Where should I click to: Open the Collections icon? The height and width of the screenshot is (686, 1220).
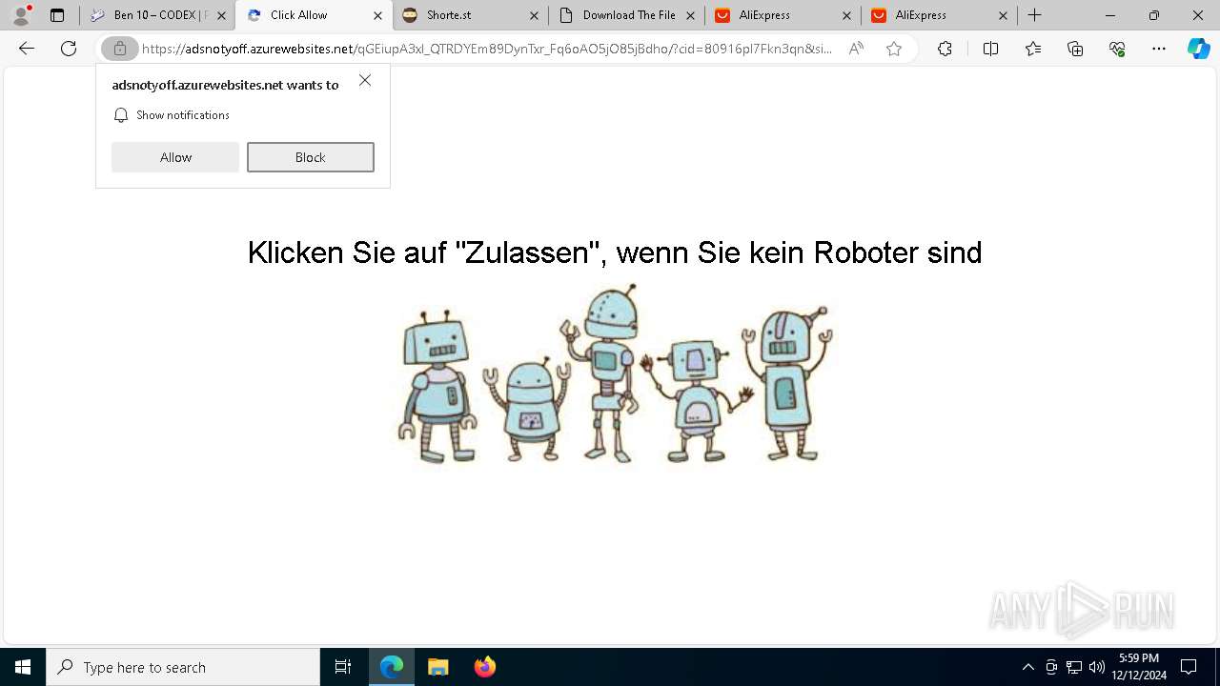(x=1075, y=49)
